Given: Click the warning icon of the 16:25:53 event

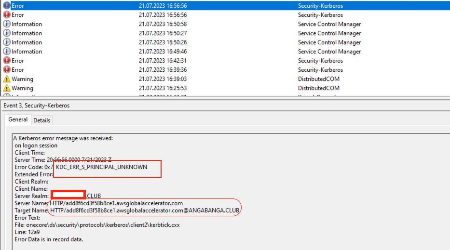Looking at the screenshot, I should pos(7,88).
